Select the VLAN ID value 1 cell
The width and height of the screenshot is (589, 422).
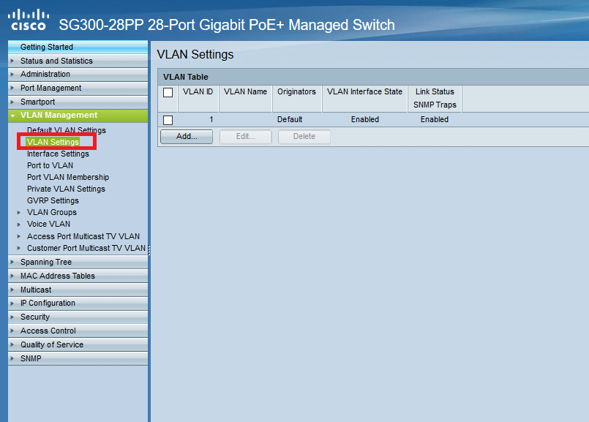(x=198, y=120)
